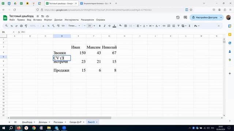Decrease font size with minus button
Viewport: 234px width, 131px height.
click(x=84, y=26)
